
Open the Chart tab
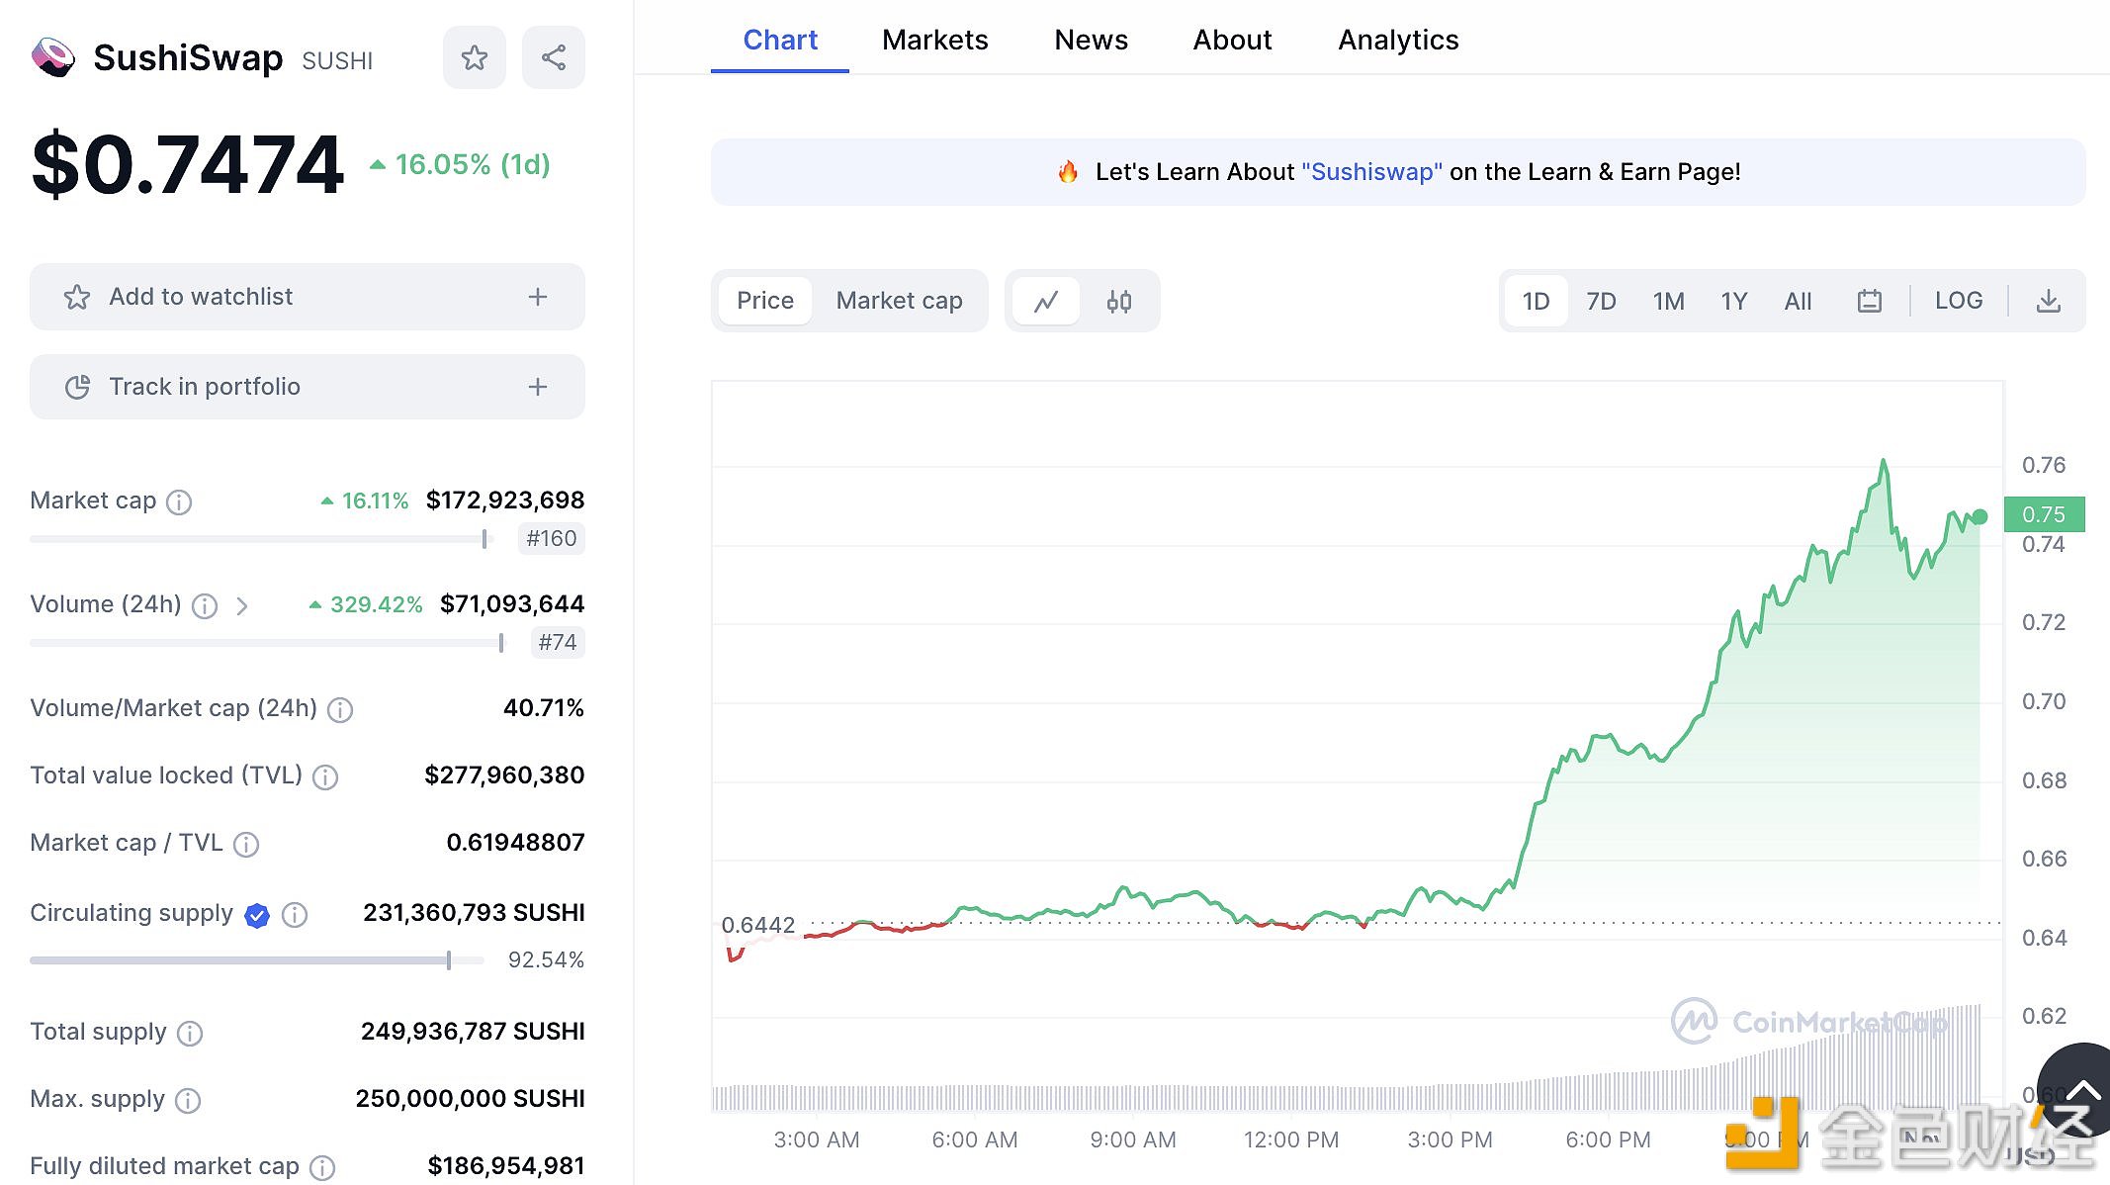click(780, 40)
